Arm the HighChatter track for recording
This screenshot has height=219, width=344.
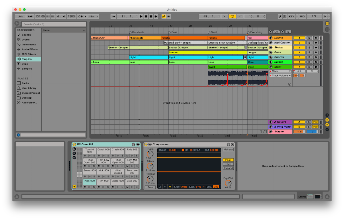coord(315,43)
